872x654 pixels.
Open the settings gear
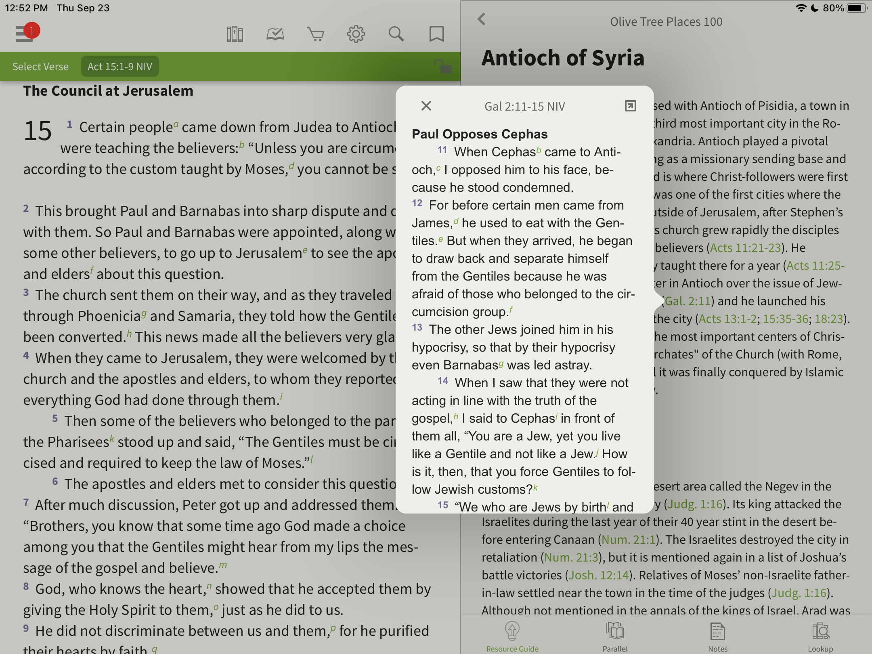pyautogui.click(x=356, y=34)
